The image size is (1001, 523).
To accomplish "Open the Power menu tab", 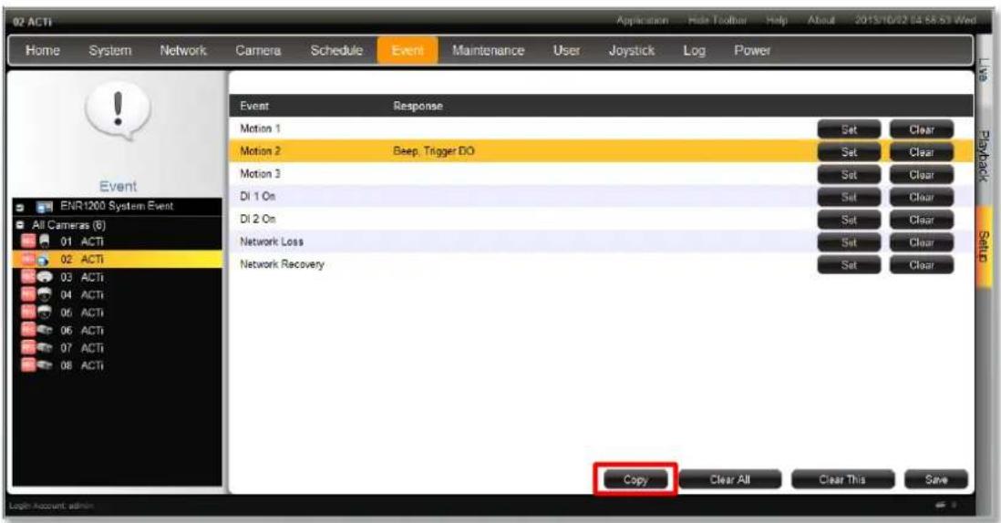I will [x=752, y=50].
